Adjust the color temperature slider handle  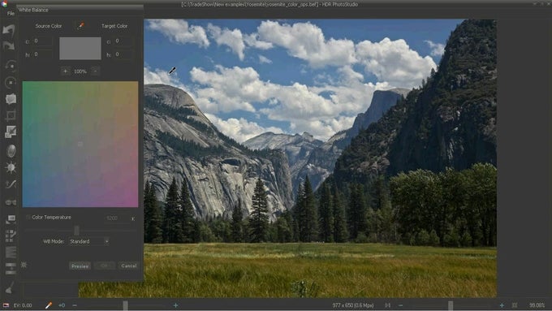76,231
